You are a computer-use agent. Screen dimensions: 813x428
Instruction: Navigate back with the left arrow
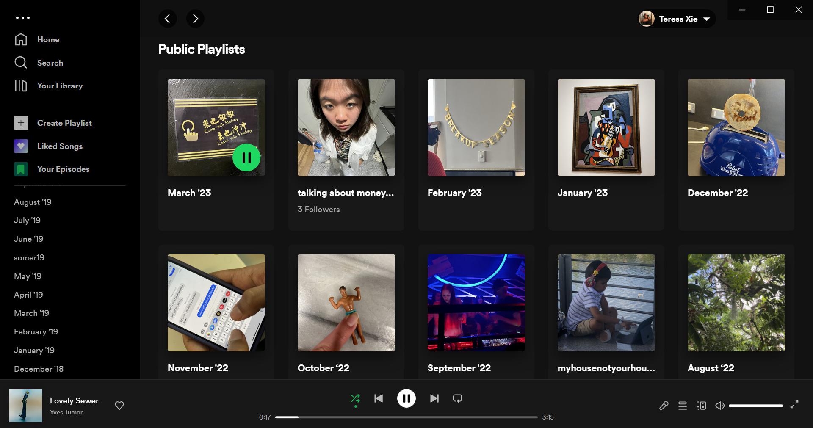[168, 19]
